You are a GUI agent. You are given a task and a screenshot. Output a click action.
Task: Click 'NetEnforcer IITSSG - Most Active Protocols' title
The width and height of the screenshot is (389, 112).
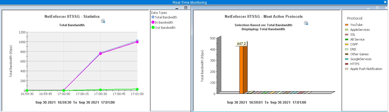tap(263, 16)
